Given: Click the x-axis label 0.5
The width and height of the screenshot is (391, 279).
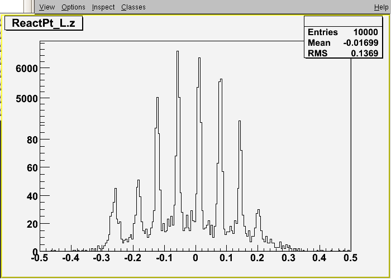Looking at the screenshot, I should [350, 258].
